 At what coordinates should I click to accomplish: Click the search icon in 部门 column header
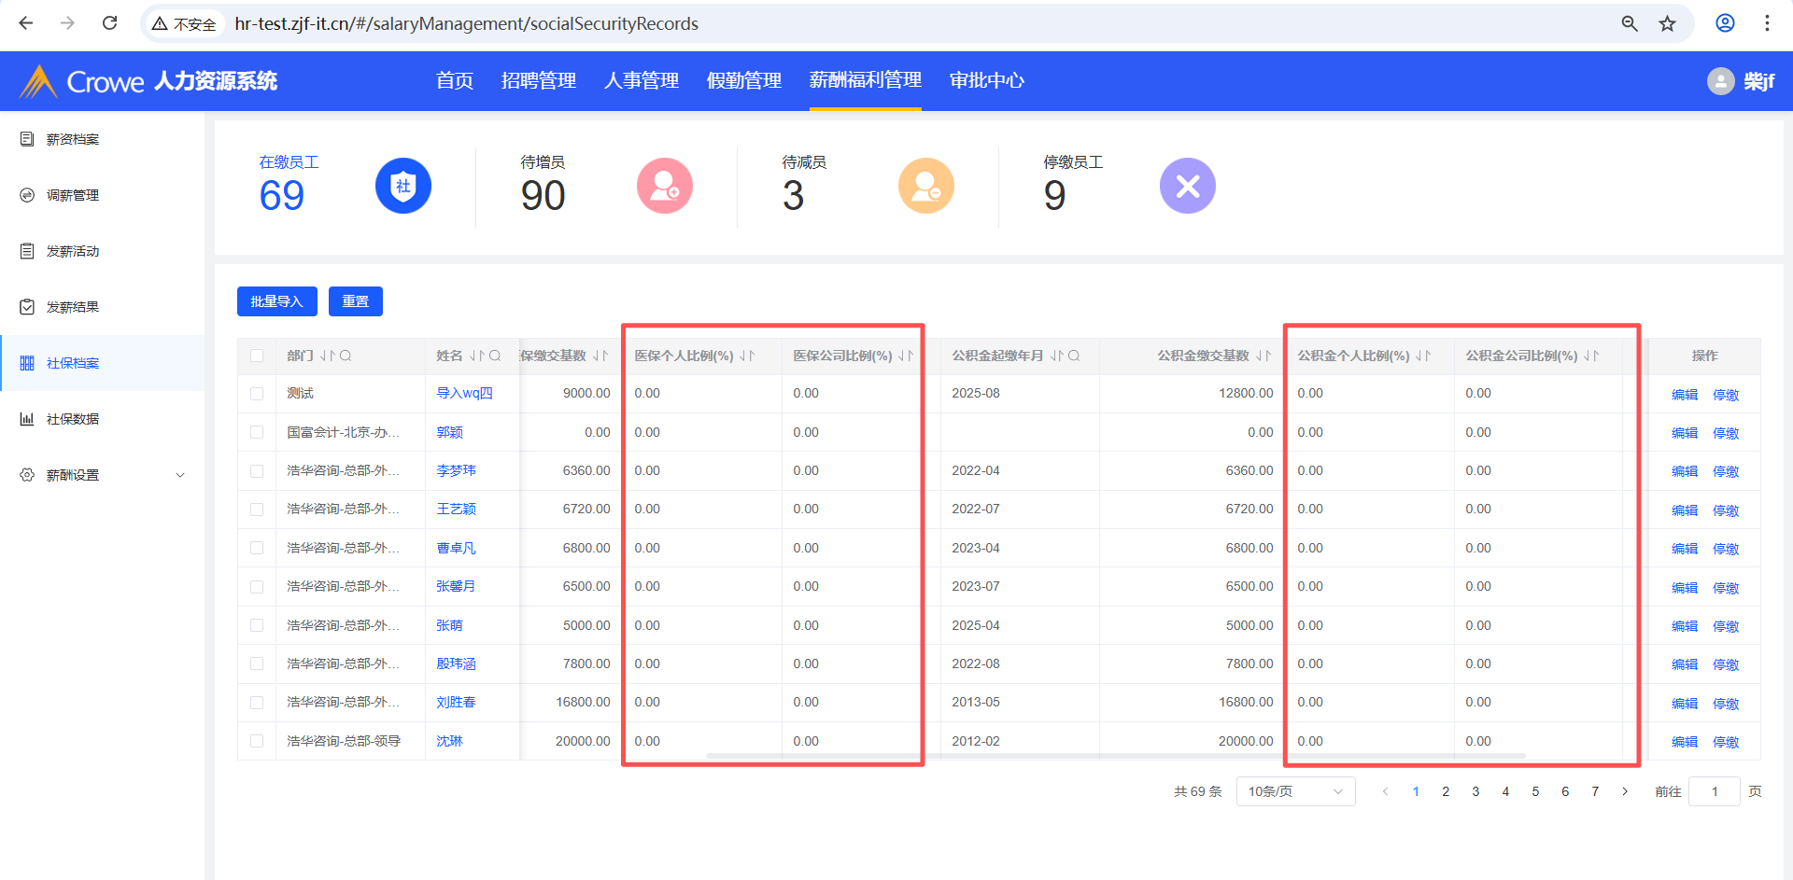(346, 356)
